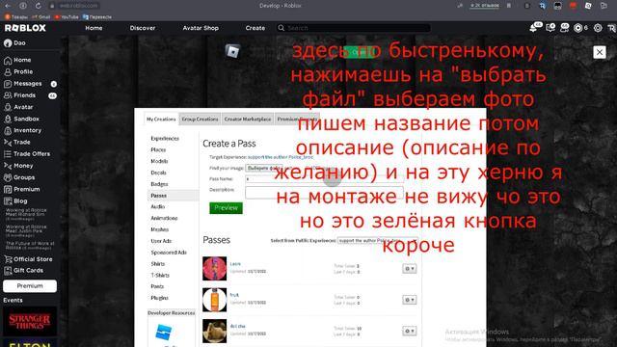Open gear dropdown for the Lean pass
Screen dimensions: 617x347
tap(409, 269)
